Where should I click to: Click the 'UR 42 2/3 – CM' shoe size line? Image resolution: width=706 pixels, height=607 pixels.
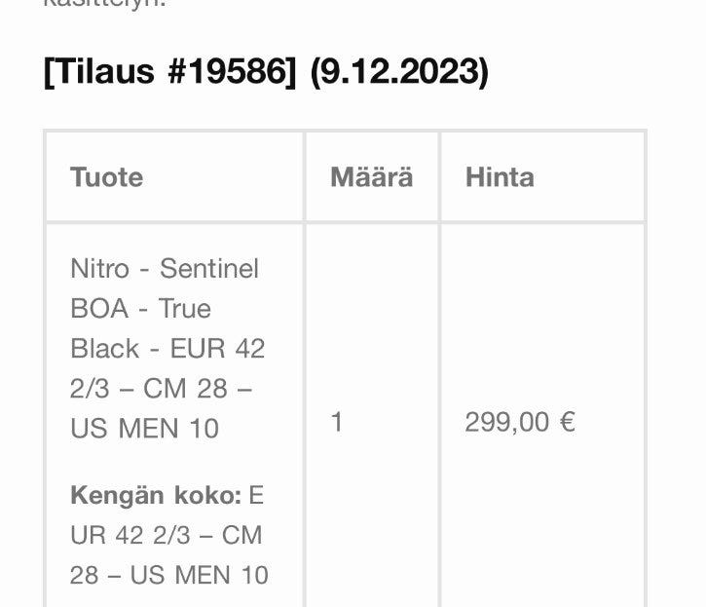coord(166,535)
